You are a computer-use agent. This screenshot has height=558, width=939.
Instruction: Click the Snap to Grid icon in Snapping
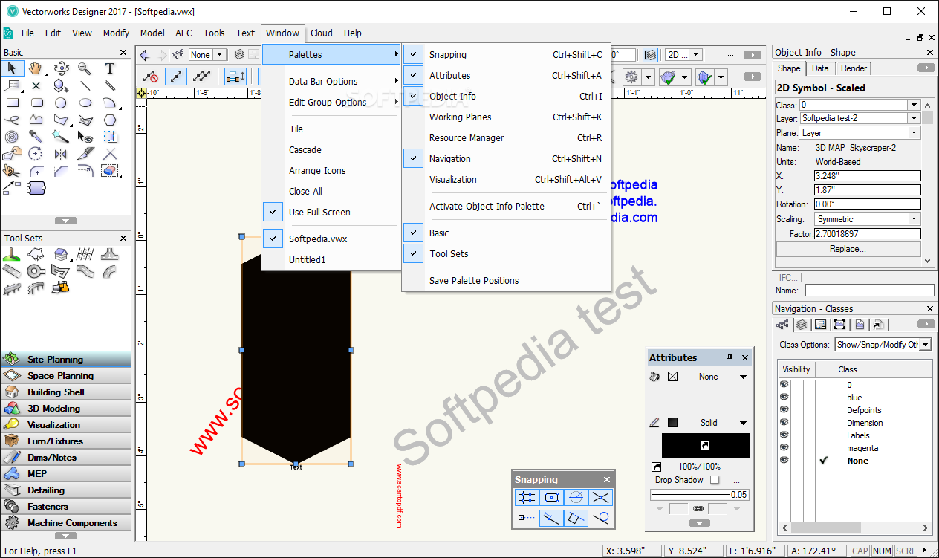tap(526, 498)
